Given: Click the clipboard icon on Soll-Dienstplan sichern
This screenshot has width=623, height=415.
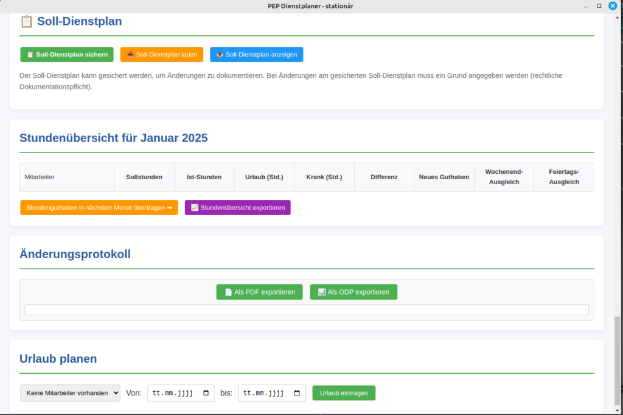Looking at the screenshot, I should (30, 55).
